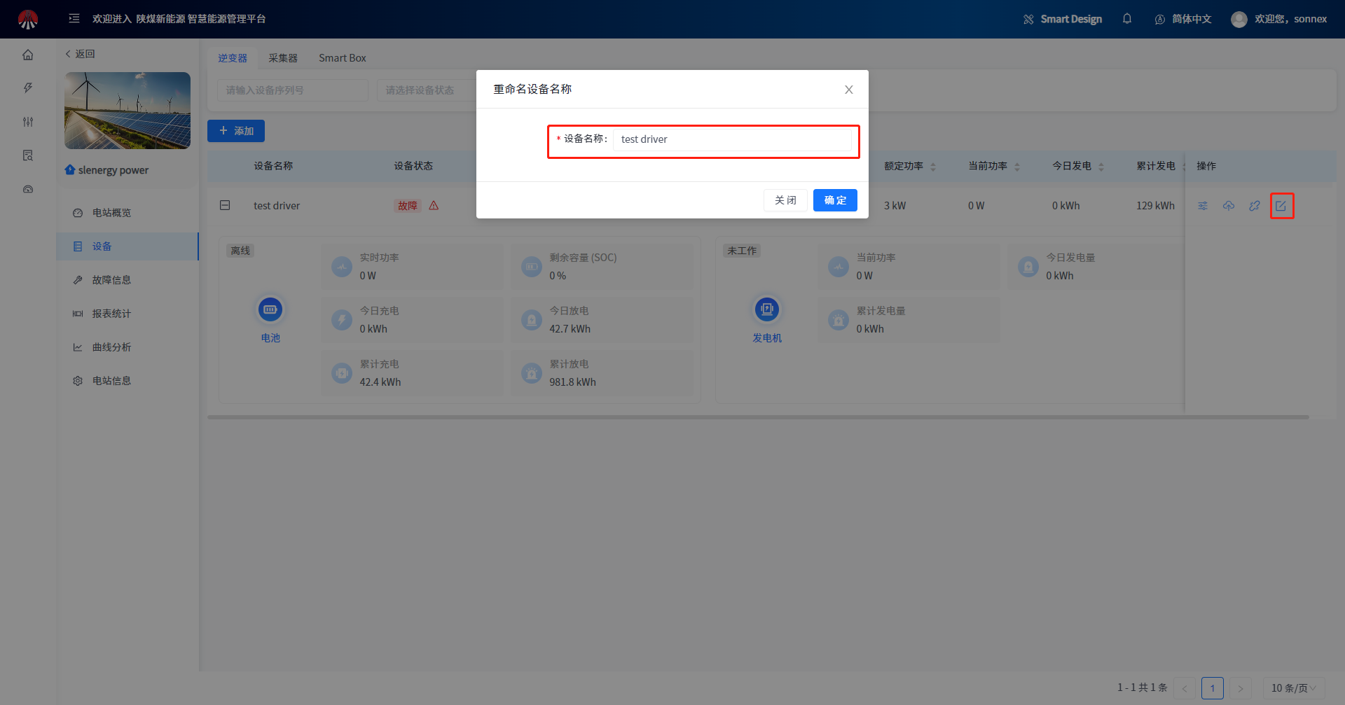
Task: Sort by 今日发电 column
Action: pos(1101,167)
